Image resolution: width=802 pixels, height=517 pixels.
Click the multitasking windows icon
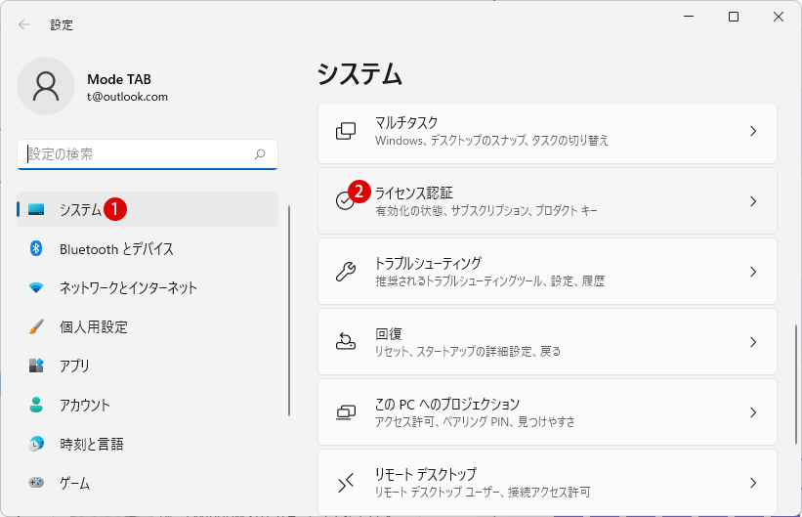346,131
